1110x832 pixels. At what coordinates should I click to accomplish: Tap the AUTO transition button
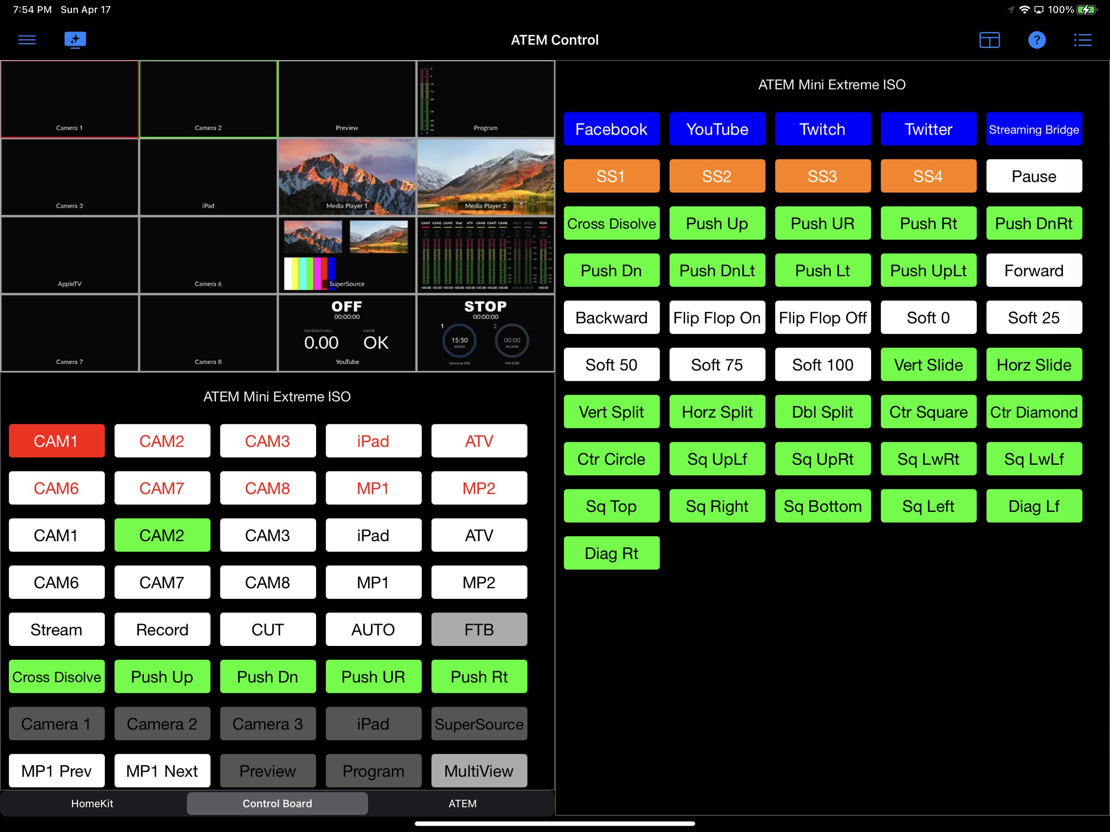(x=373, y=629)
